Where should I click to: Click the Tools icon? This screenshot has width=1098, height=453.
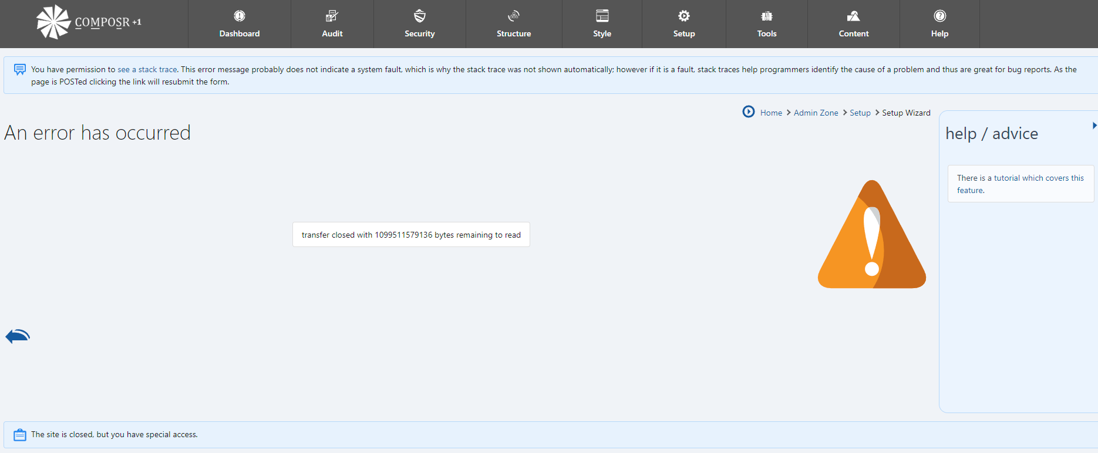[767, 16]
